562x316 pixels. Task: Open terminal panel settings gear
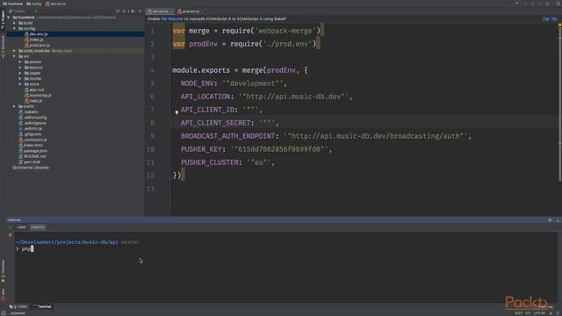tap(551, 220)
